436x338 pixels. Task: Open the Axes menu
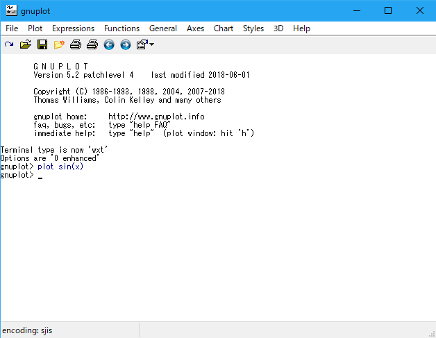tap(196, 28)
